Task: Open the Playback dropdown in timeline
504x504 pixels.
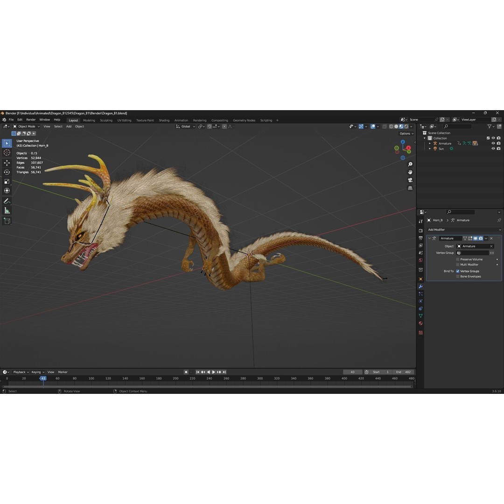Action: coord(21,372)
